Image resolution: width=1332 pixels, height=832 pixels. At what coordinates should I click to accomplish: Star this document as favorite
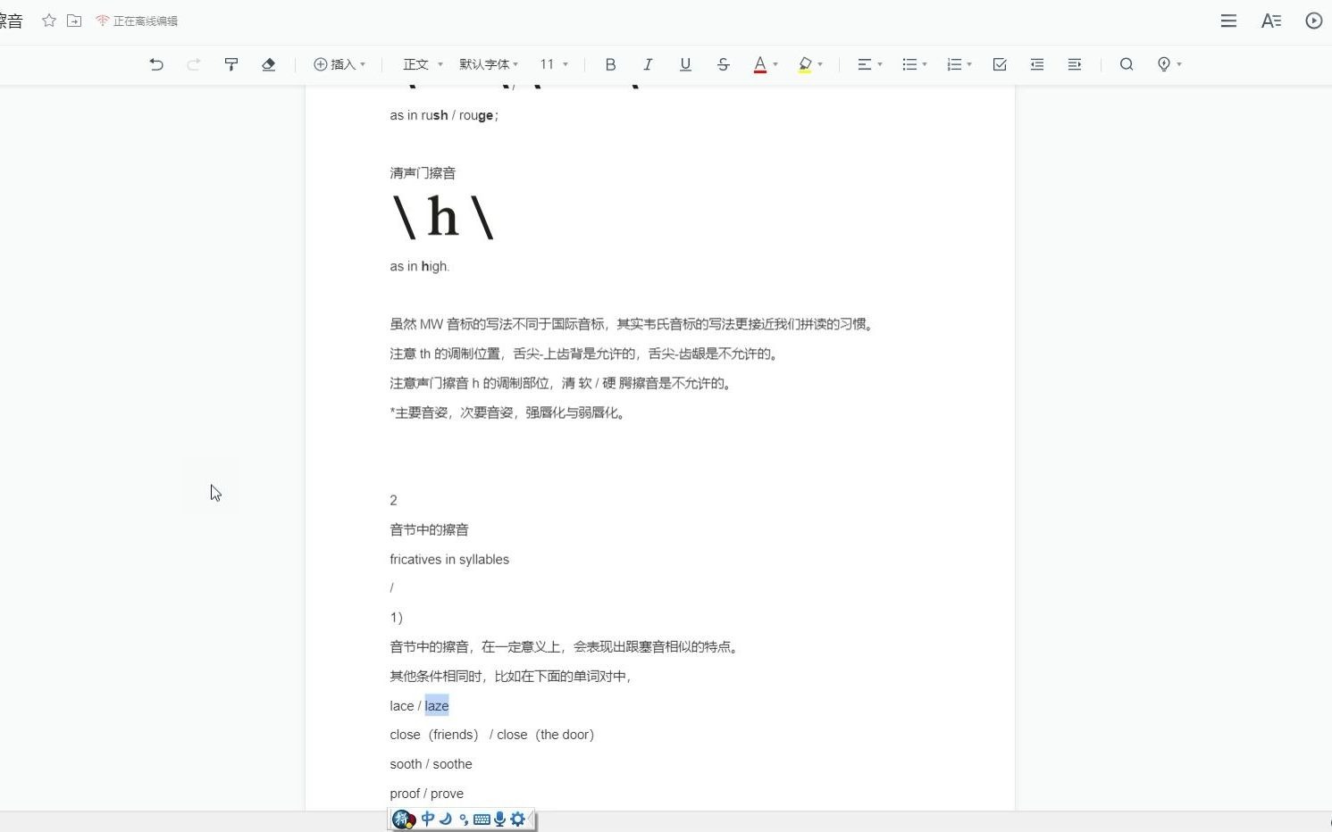(49, 21)
